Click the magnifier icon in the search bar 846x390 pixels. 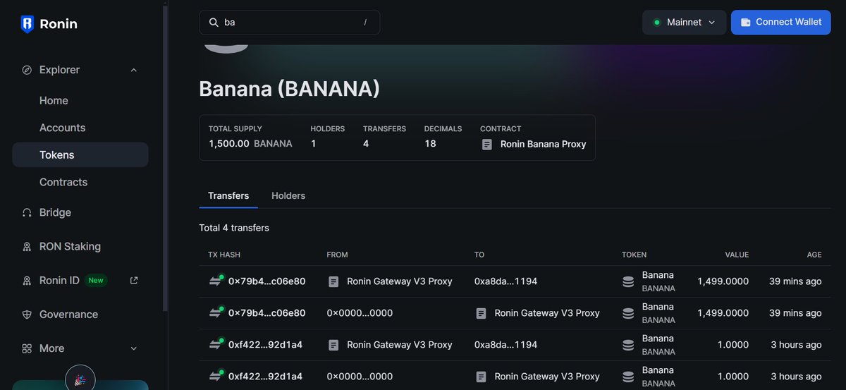[x=214, y=23]
